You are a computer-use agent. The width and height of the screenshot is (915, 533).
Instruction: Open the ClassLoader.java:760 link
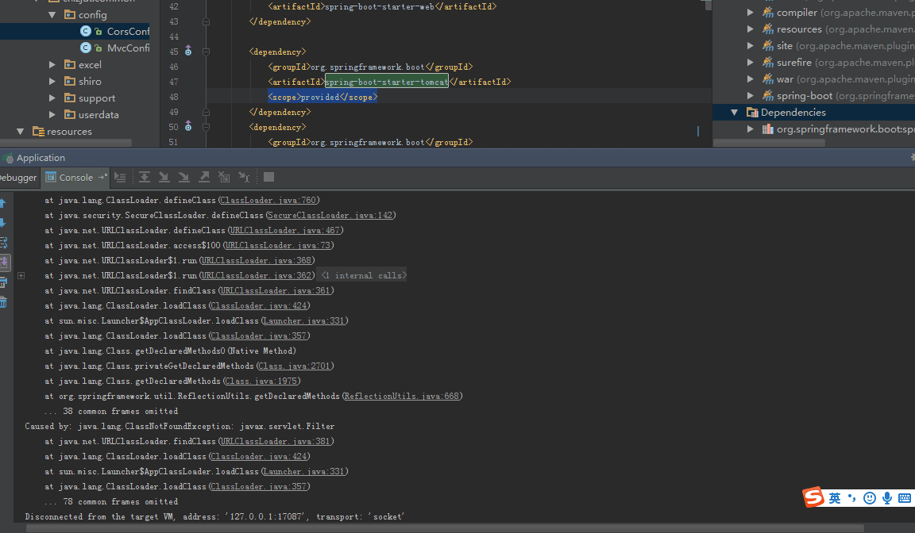[x=268, y=200]
